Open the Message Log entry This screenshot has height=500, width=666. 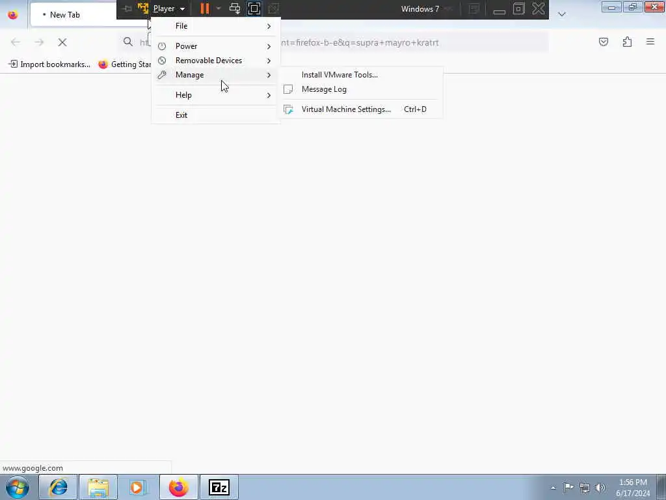[324, 89]
